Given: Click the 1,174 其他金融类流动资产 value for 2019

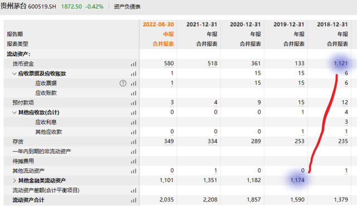Looking at the screenshot, I should click(297, 180).
